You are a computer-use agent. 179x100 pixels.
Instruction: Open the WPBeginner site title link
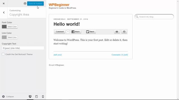click(59, 5)
